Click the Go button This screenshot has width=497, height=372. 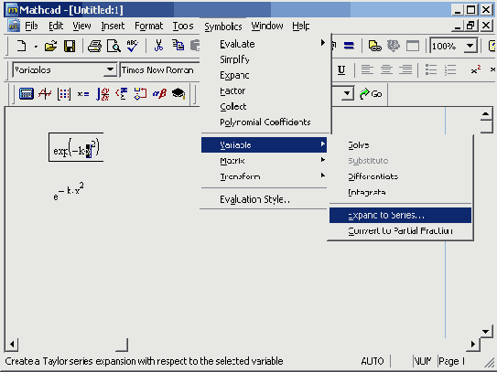tap(371, 94)
